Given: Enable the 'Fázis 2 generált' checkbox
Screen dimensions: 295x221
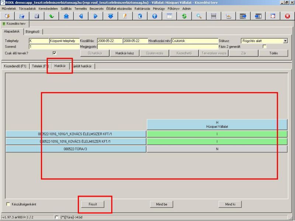Looking at the screenshot, I should (x=264, y=47).
